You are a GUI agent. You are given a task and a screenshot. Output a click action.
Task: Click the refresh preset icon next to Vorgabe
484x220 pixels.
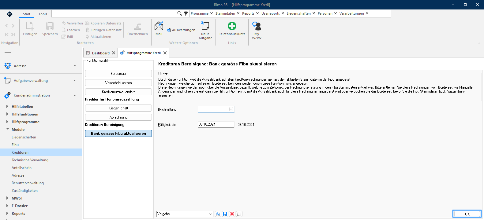(218, 214)
